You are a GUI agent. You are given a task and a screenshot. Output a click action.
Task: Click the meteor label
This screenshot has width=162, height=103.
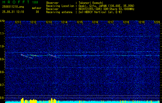point(37,8)
